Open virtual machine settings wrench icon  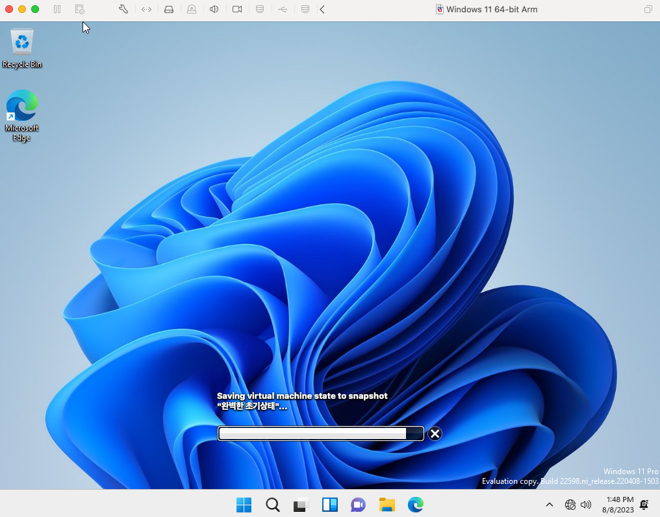[x=123, y=9]
